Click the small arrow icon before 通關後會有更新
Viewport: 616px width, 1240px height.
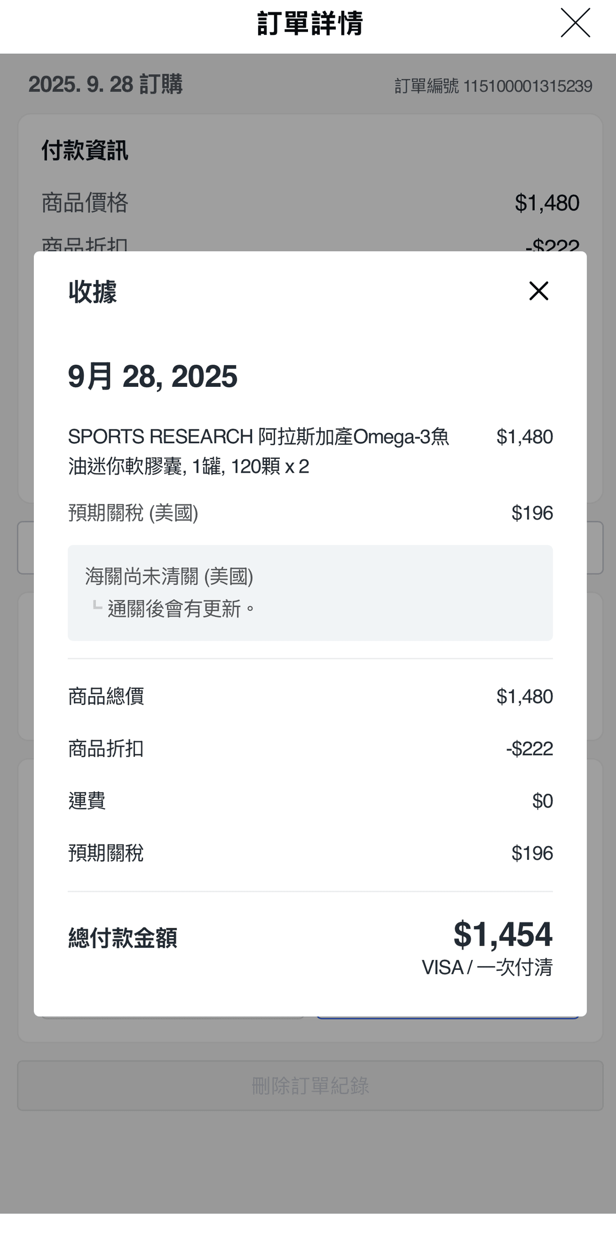pyautogui.click(x=97, y=606)
